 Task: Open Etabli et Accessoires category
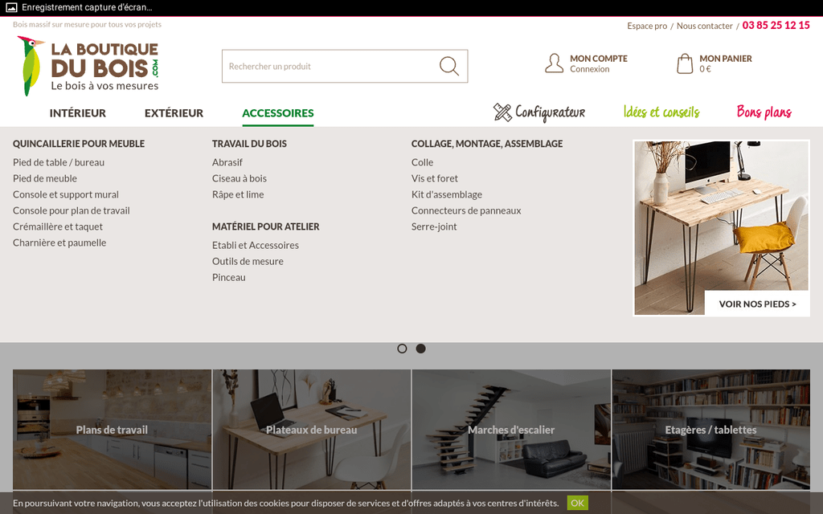click(255, 246)
